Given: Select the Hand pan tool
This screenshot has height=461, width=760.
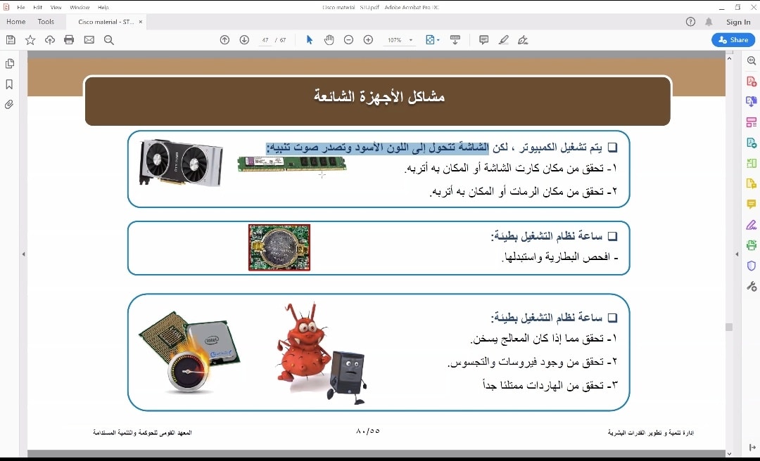Looking at the screenshot, I should click(329, 40).
